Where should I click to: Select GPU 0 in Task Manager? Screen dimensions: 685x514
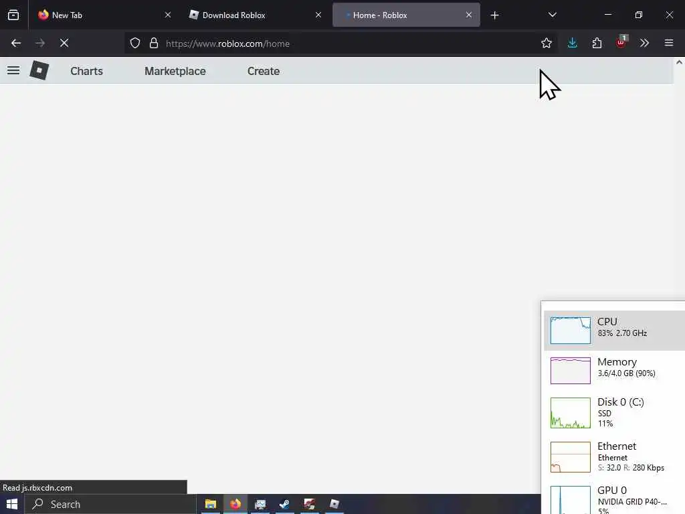[x=614, y=498]
